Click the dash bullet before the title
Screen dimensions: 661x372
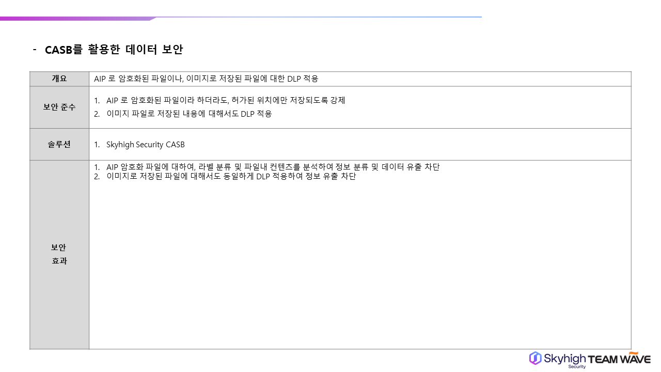click(x=35, y=50)
